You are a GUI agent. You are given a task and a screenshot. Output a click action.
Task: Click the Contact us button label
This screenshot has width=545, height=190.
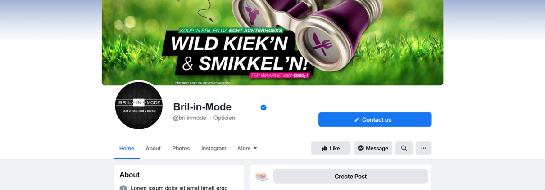(377, 120)
